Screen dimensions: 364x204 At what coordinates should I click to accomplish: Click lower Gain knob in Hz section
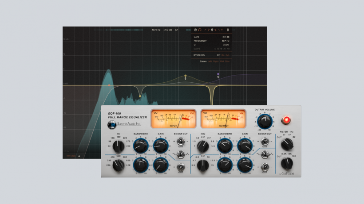161,165
